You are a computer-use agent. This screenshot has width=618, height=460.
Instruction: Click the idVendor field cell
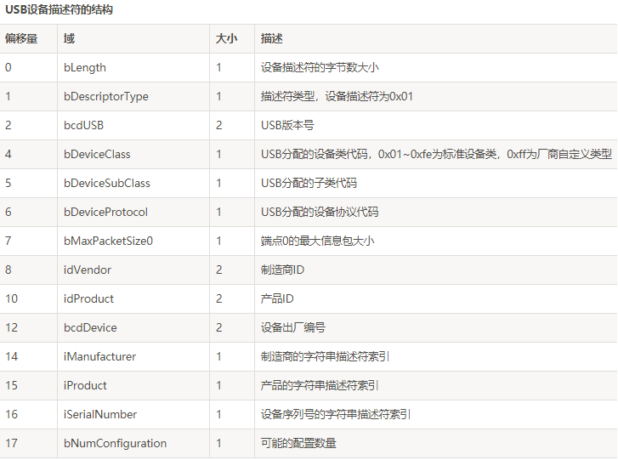(x=88, y=270)
